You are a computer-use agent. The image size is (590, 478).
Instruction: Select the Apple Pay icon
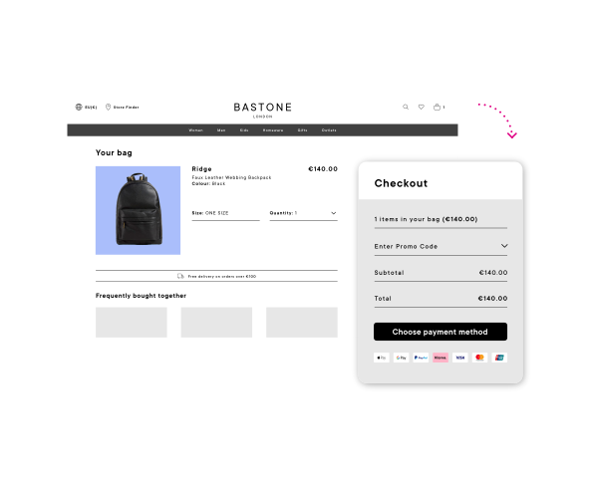coord(381,358)
